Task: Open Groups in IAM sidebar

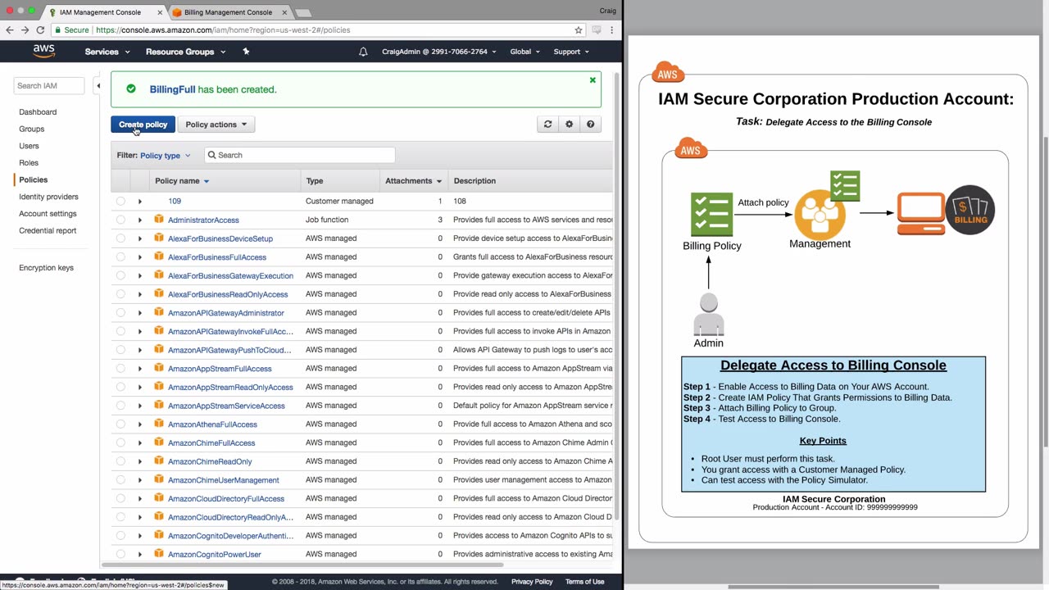Action: (x=32, y=129)
